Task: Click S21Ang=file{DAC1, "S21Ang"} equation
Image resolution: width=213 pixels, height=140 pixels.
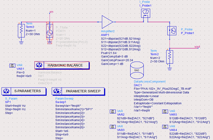Action: click(137, 122)
